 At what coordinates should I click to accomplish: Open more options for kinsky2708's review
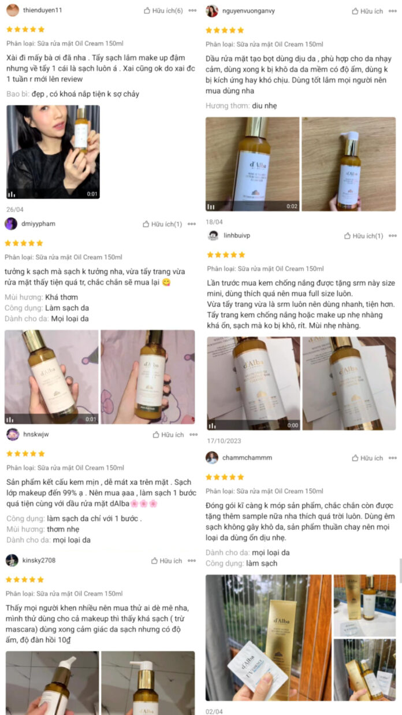192,561
